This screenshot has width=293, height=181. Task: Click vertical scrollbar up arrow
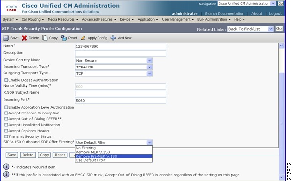click(x=281, y=45)
